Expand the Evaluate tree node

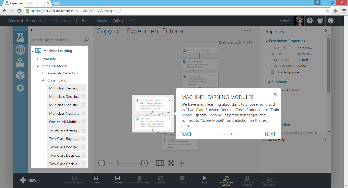(x=38, y=59)
